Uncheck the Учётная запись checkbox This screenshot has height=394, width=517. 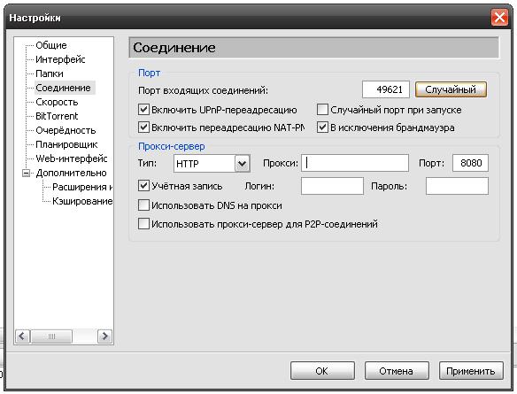143,186
